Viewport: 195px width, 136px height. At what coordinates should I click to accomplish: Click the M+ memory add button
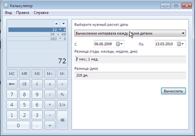coord(50,74)
